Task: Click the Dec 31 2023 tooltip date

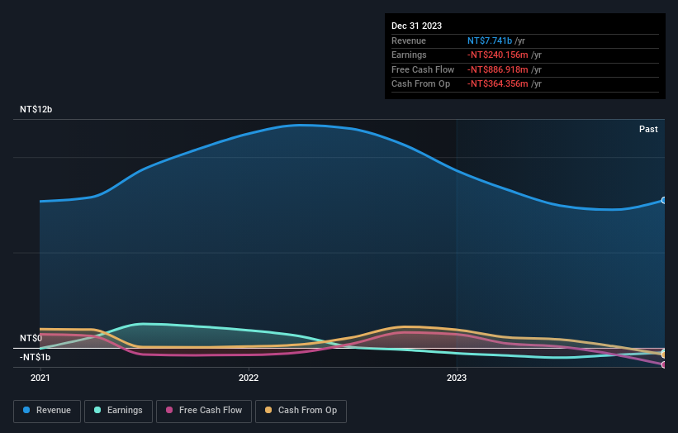Action: coord(416,26)
